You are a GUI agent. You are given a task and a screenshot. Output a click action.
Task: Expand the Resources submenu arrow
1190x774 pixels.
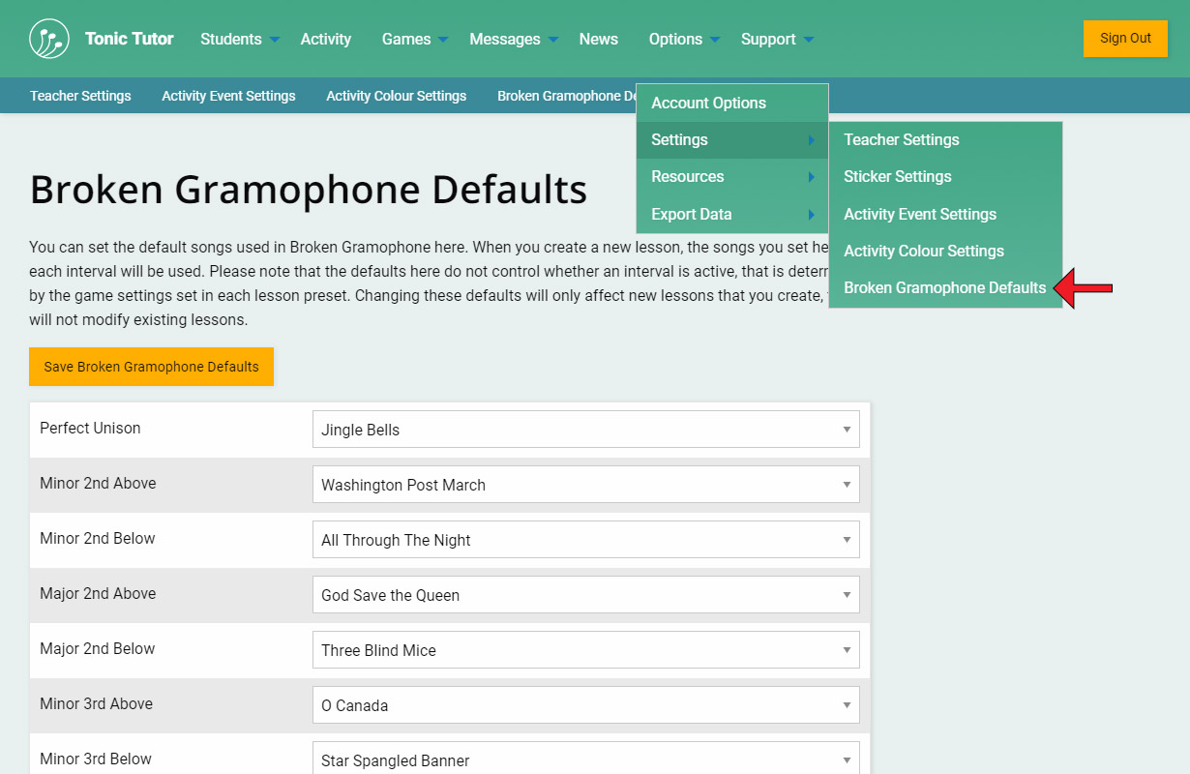811,177
